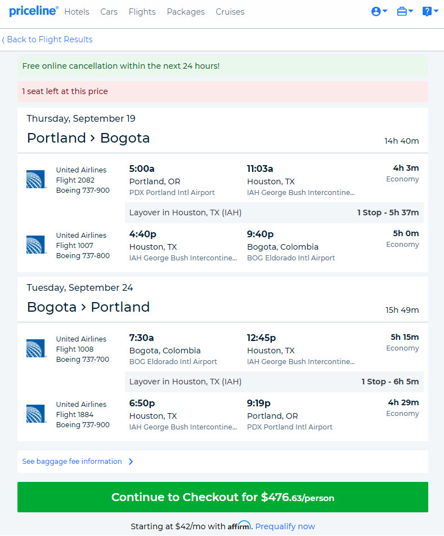Open the account profile icon menu
This screenshot has width=444, height=536.
click(376, 11)
